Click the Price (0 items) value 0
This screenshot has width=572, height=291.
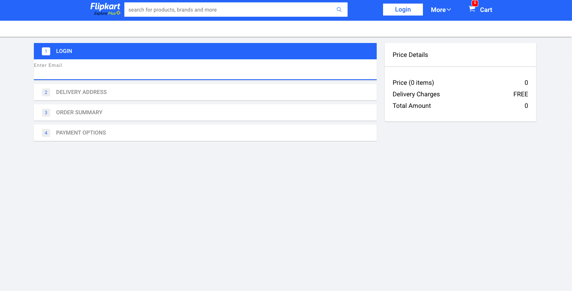point(526,83)
